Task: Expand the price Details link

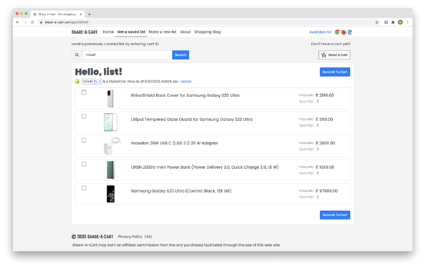Action: click(186, 81)
